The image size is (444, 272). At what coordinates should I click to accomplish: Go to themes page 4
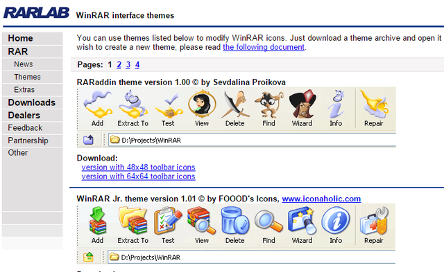click(x=137, y=65)
